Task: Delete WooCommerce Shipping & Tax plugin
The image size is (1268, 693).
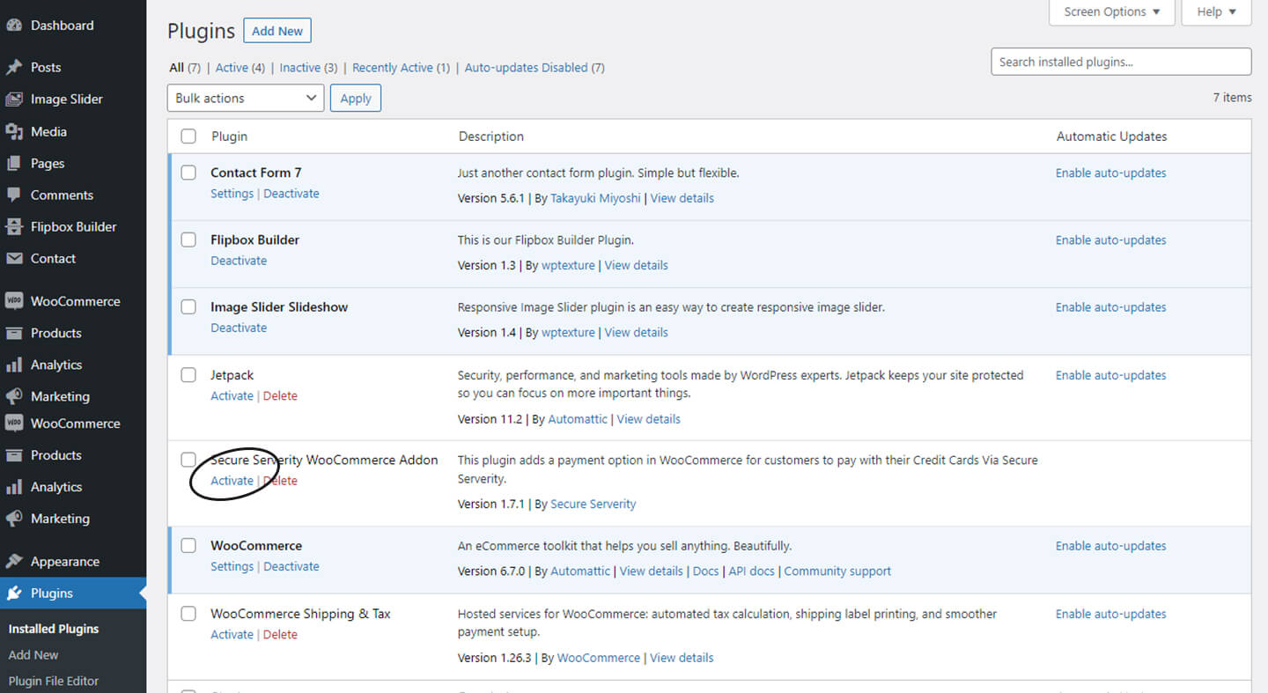Action: coord(280,635)
